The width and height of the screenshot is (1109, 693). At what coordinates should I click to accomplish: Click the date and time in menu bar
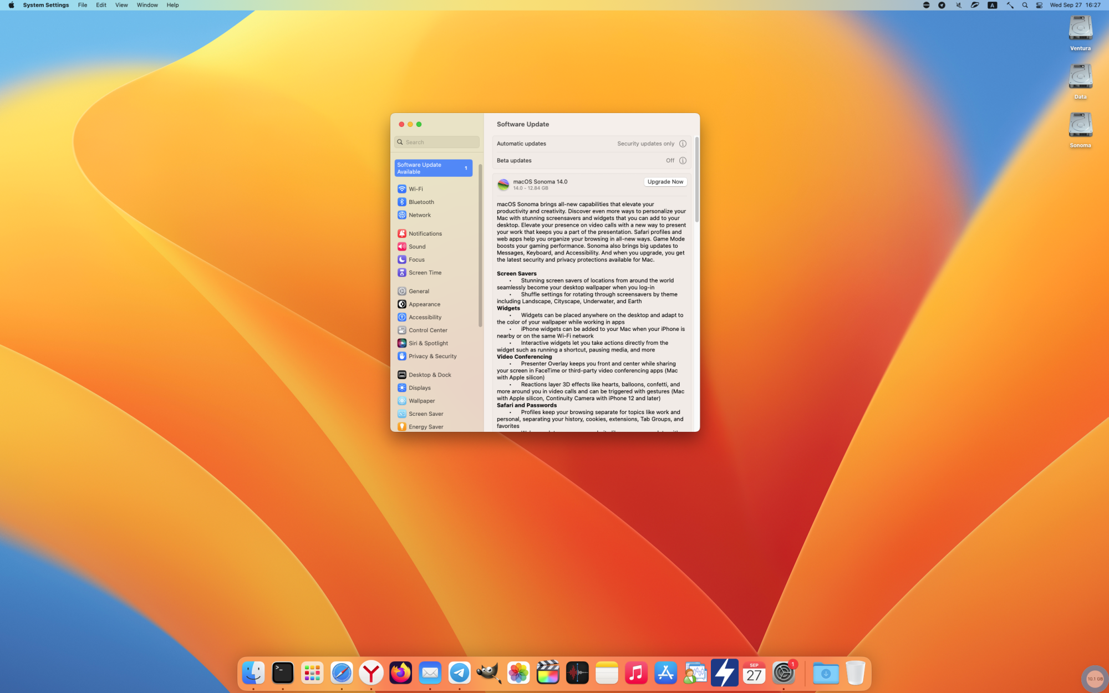[x=1075, y=5]
